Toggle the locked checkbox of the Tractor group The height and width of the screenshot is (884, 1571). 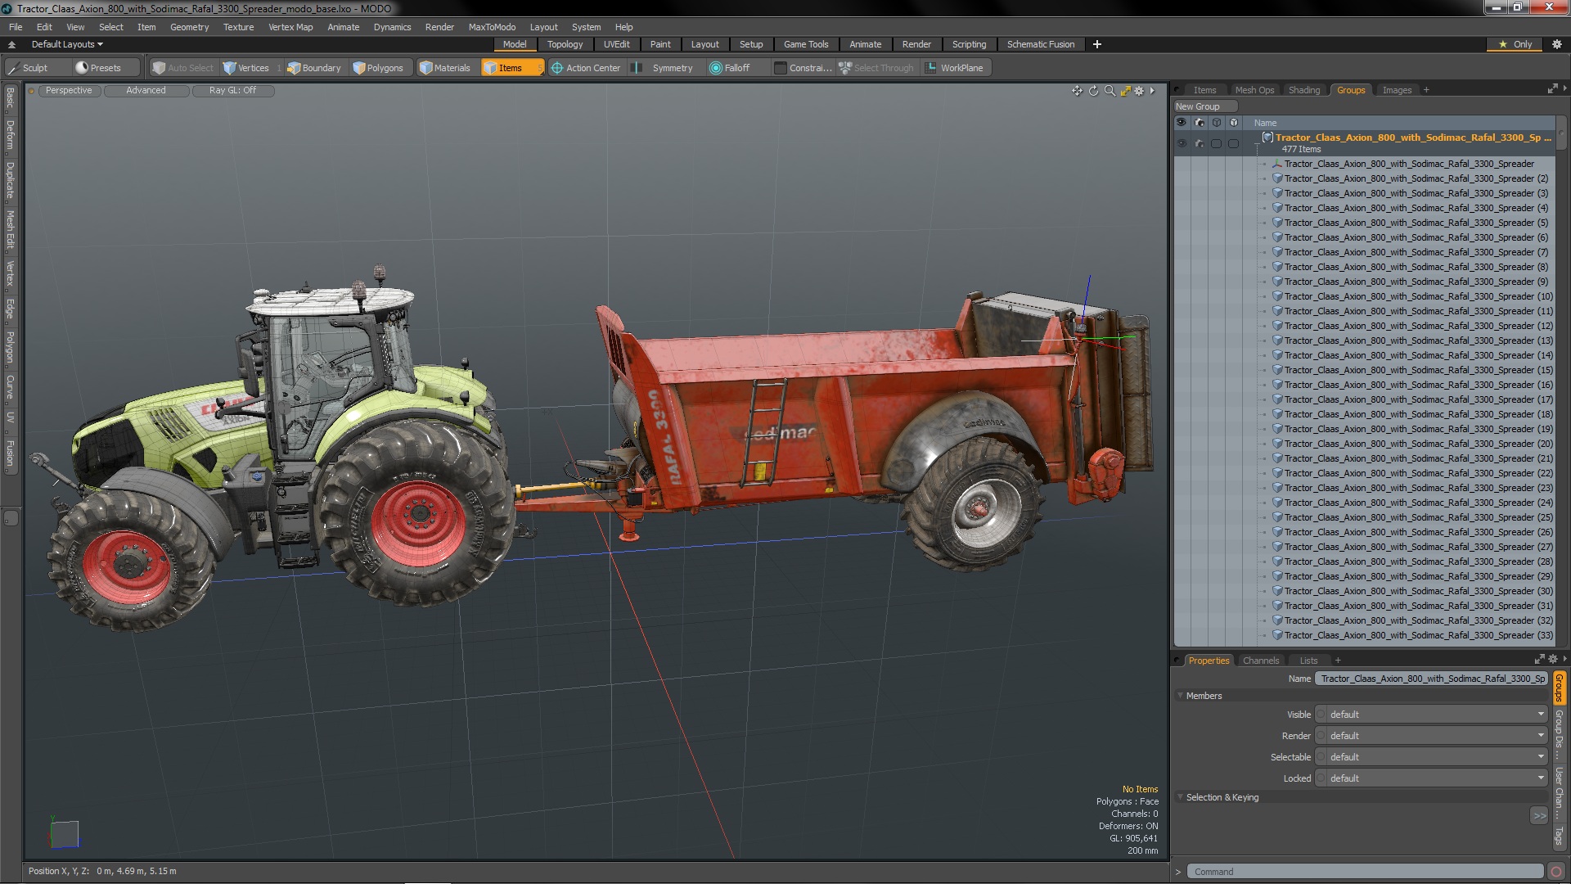[1233, 143]
